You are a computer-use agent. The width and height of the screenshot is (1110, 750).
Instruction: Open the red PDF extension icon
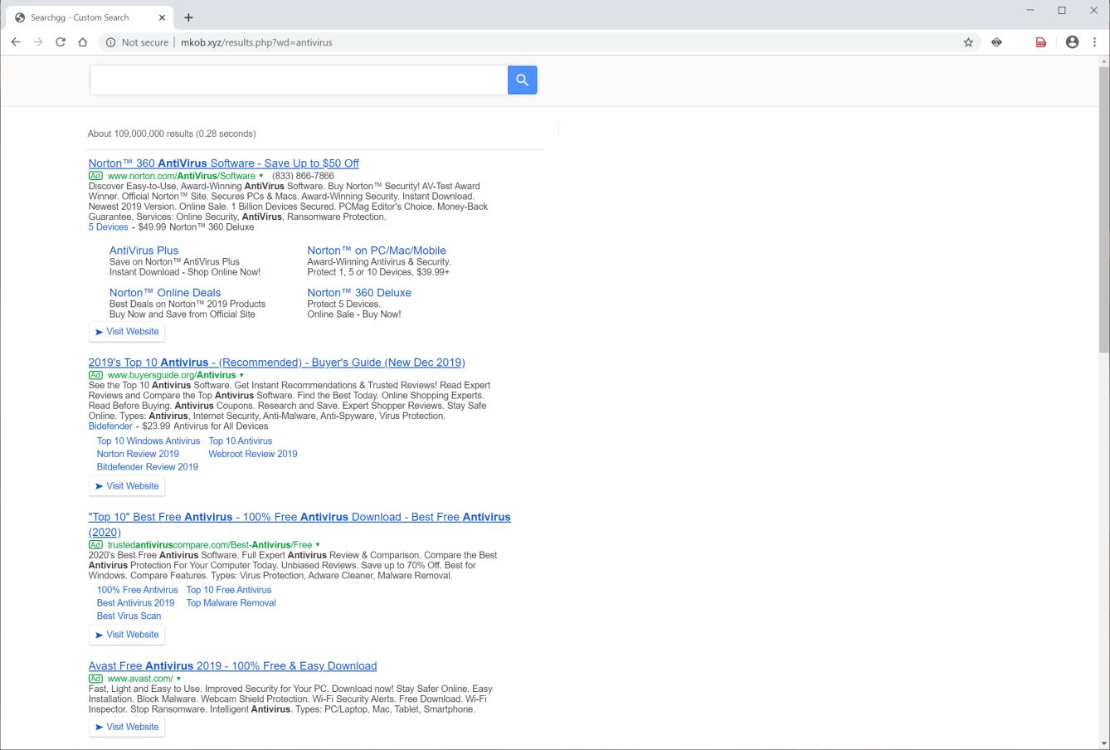(x=1041, y=42)
